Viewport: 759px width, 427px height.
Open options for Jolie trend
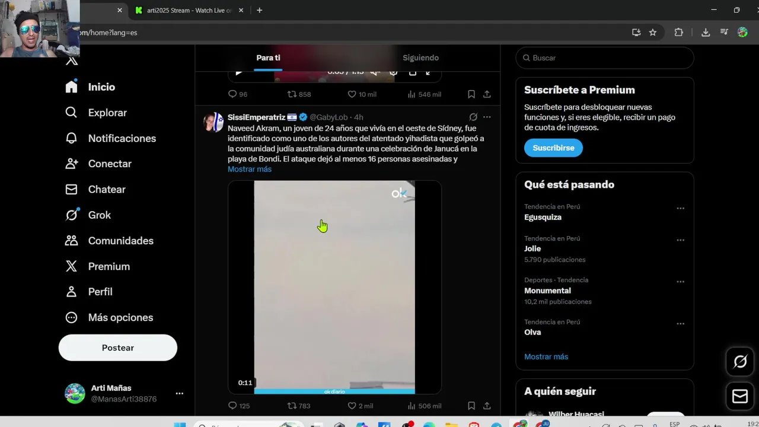point(680,240)
